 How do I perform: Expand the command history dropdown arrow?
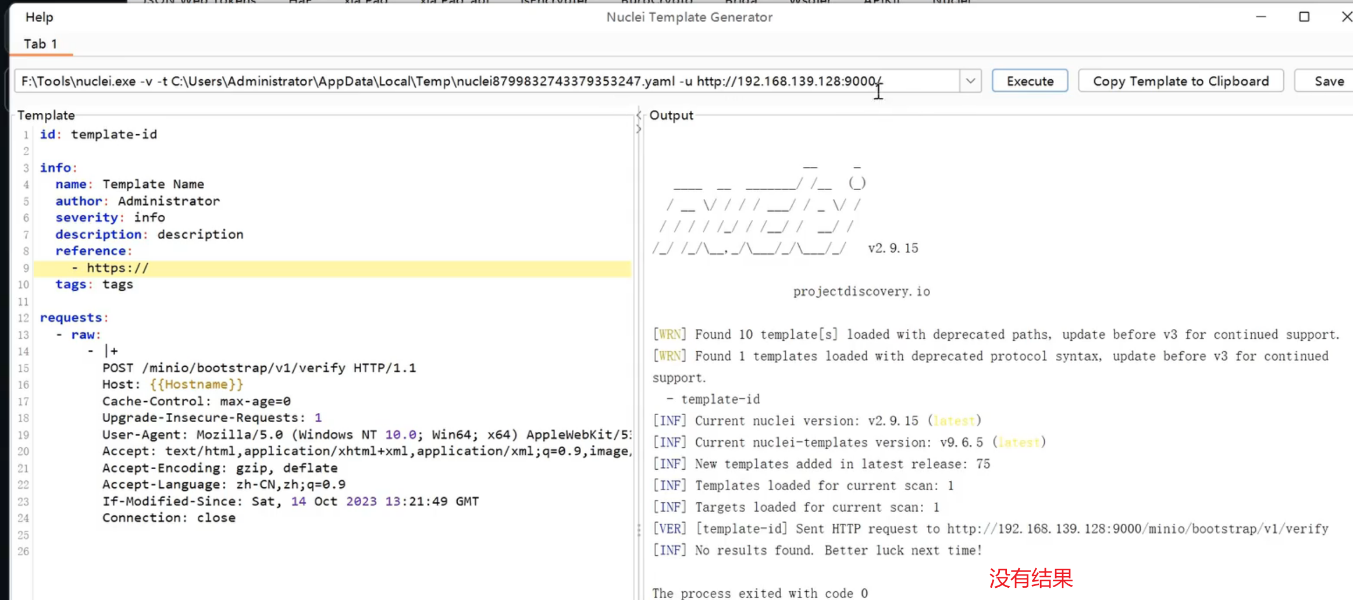970,81
